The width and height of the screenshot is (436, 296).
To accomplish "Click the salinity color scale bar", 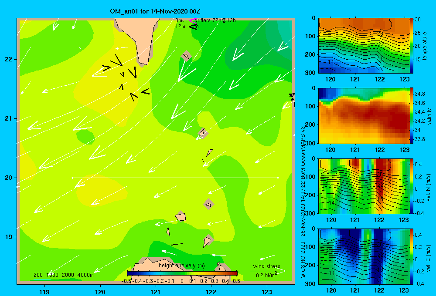I will pyautogui.click(x=411, y=116).
